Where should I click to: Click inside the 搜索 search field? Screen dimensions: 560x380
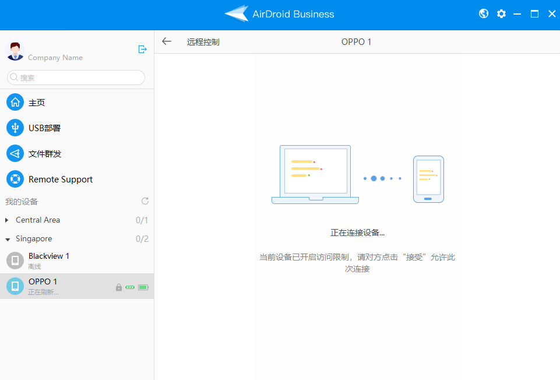(x=76, y=78)
